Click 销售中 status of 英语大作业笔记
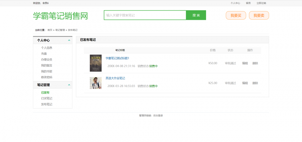This screenshot has height=142, width=302. point(153,86)
